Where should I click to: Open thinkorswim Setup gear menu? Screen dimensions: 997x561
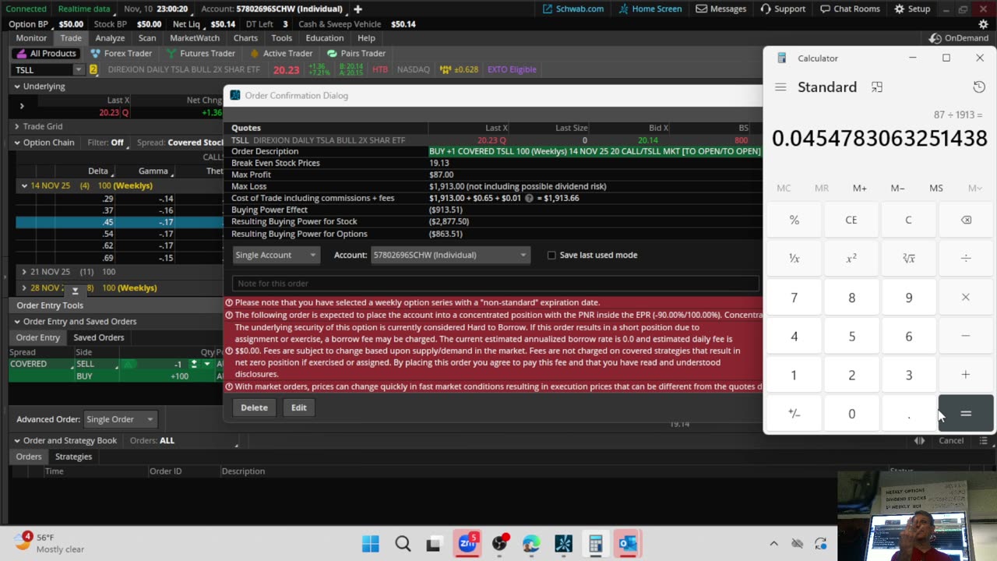(x=912, y=9)
